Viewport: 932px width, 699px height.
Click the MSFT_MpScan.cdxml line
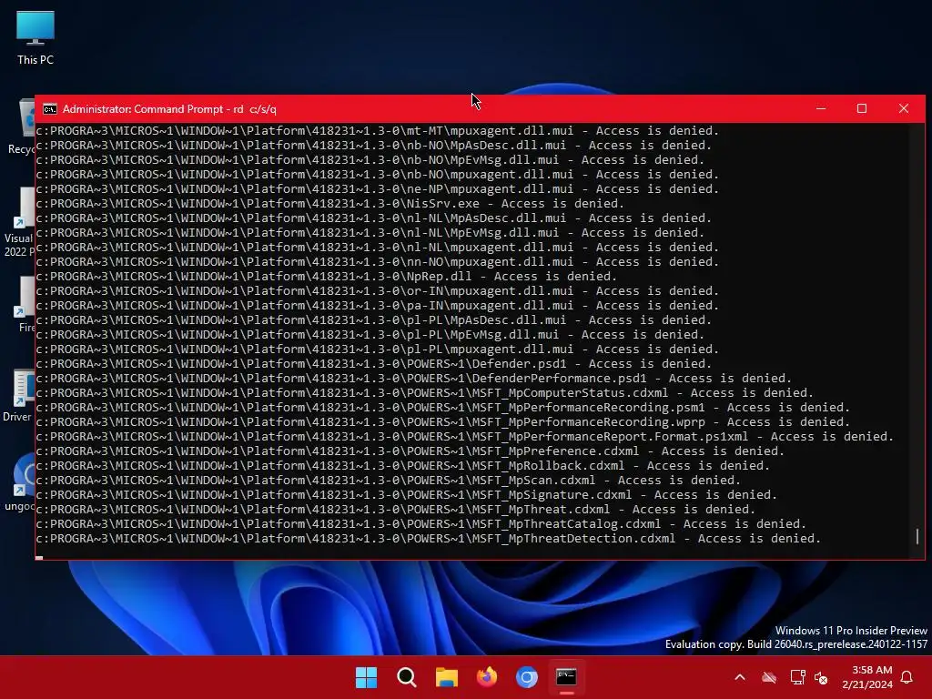388,481
